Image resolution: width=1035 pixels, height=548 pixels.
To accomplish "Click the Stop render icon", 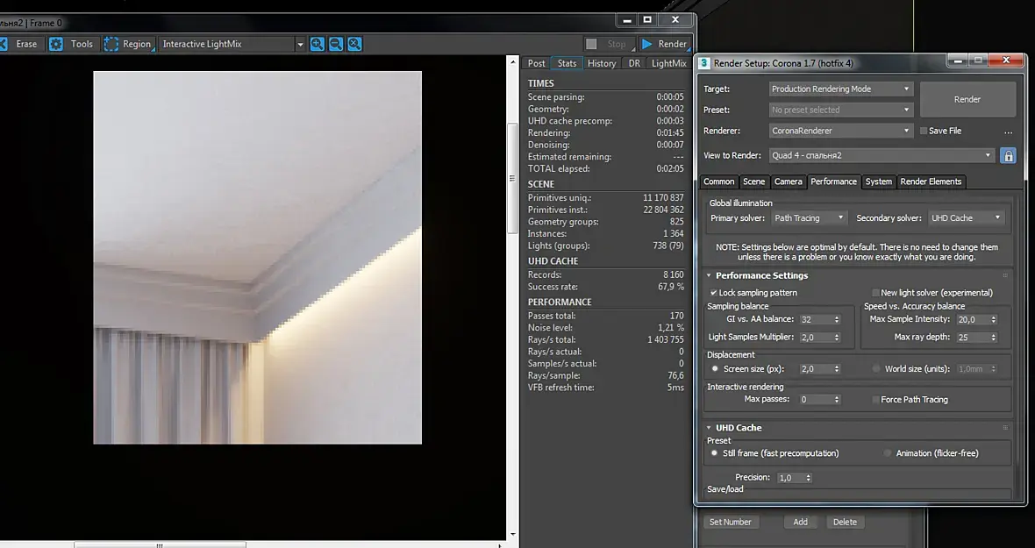I will point(591,44).
